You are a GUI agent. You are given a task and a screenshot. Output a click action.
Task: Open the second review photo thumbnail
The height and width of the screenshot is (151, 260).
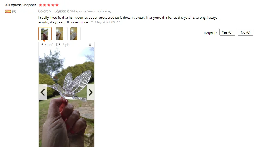[59, 34]
